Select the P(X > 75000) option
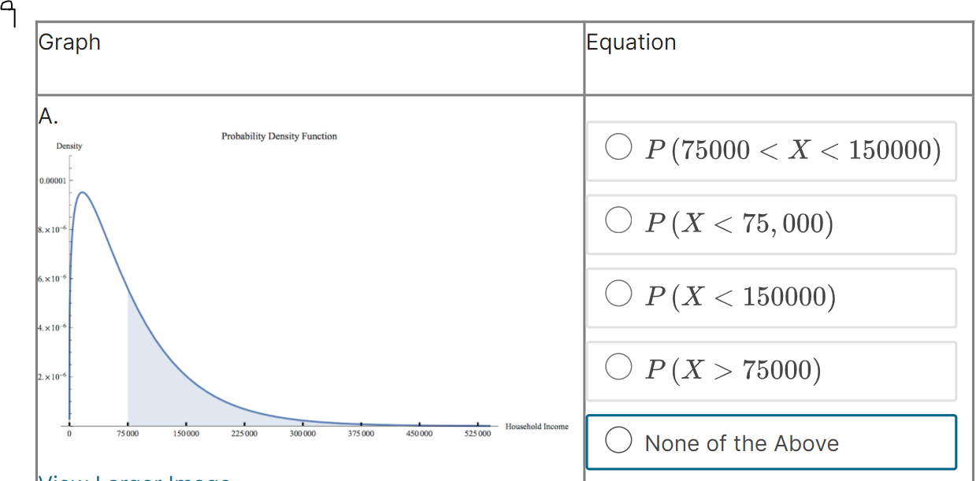This screenshot has width=976, height=481. 618,366
